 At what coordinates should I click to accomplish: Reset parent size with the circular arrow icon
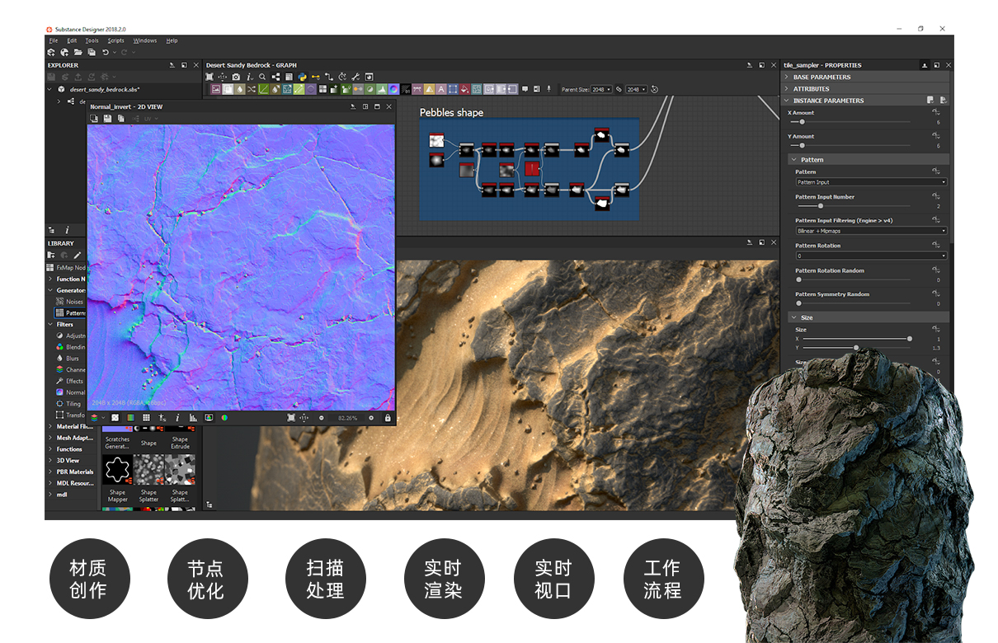(654, 89)
